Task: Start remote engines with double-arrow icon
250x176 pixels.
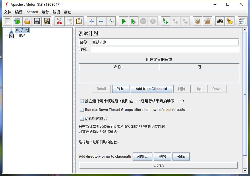Action: tap(165, 21)
